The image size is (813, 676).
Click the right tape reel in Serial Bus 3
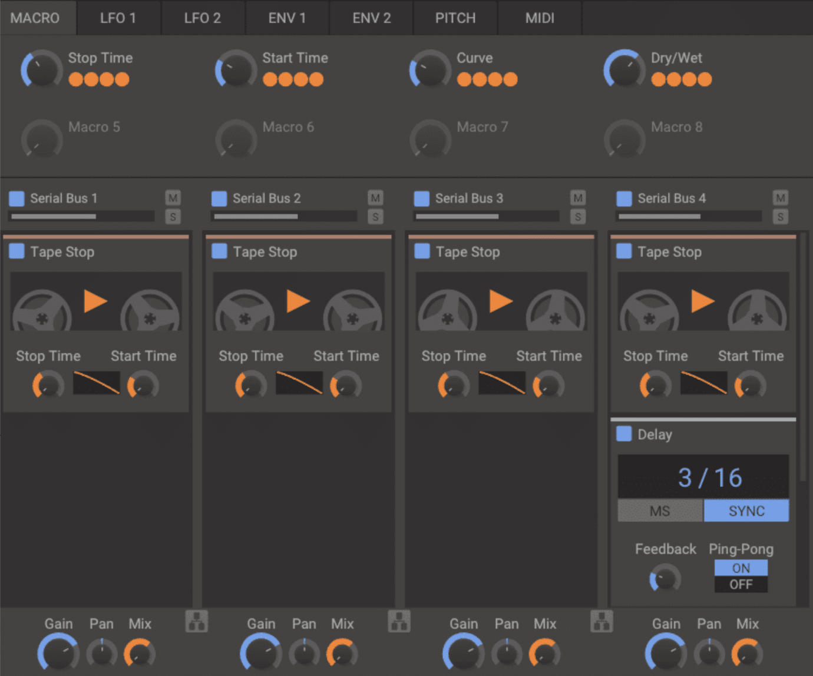point(556,310)
